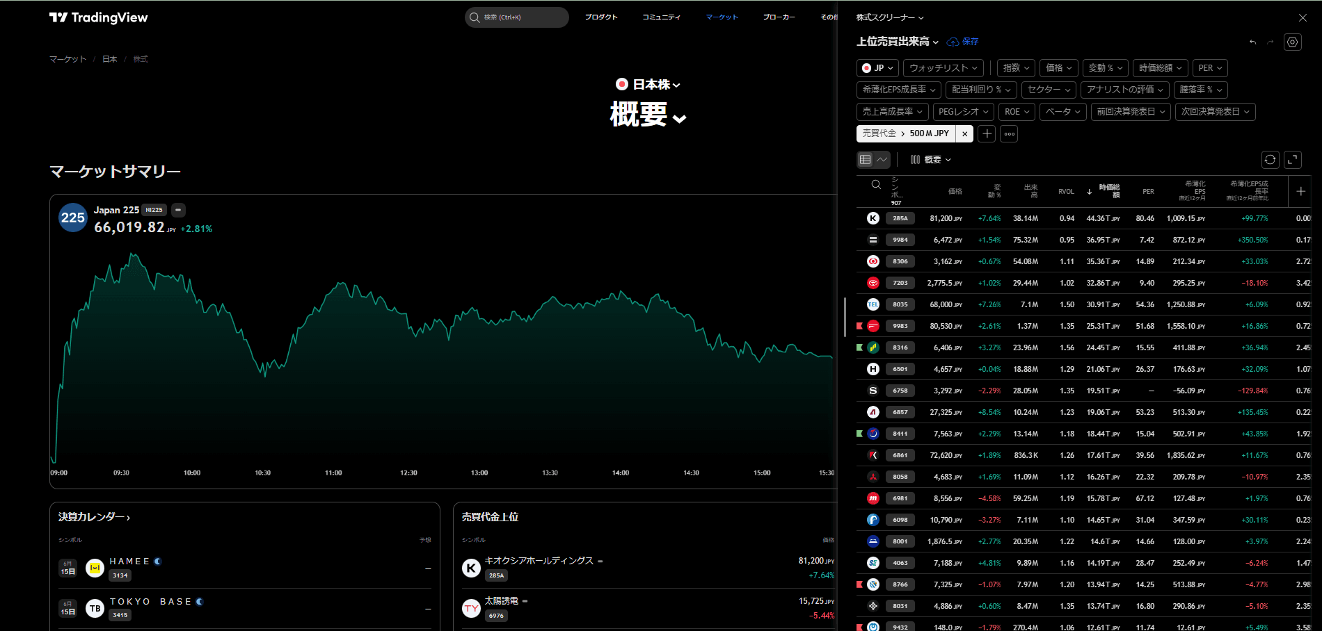Expand 上位売買出来高 screen name dropdown
The height and width of the screenshot is (631, 1322).
point(898,42)
